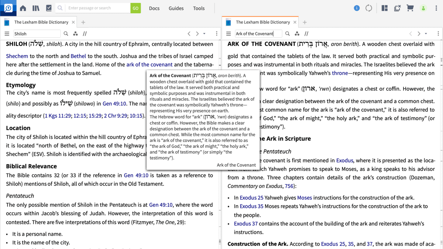Image resolution: width=443 pixels, height=249 pixels.
Task: Open visual filters in Ark of the Covenant panel
Action: (x=297, y=34)
